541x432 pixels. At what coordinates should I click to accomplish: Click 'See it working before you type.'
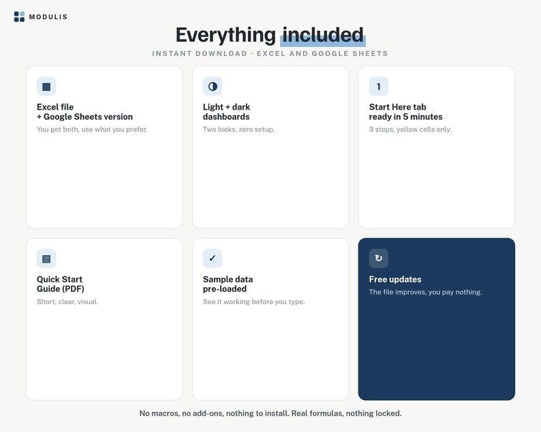point(254,302)
